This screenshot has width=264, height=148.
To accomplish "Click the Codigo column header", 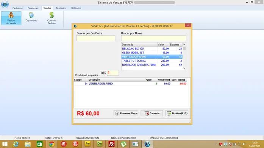I will click(x=81, y=80).
